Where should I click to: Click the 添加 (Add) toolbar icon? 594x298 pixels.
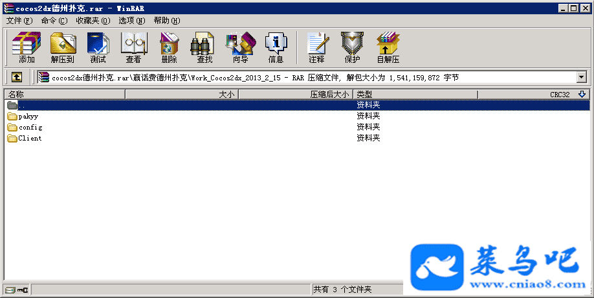pos(27,48)
